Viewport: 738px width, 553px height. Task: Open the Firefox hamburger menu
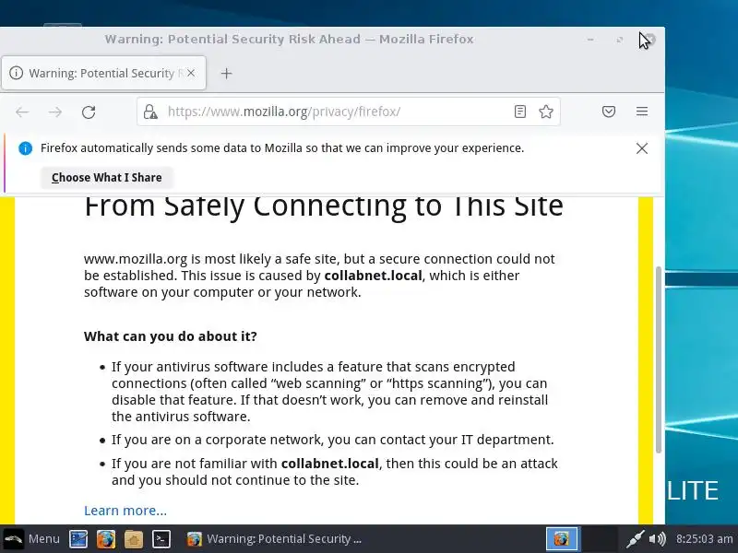(x=642, y=112)
